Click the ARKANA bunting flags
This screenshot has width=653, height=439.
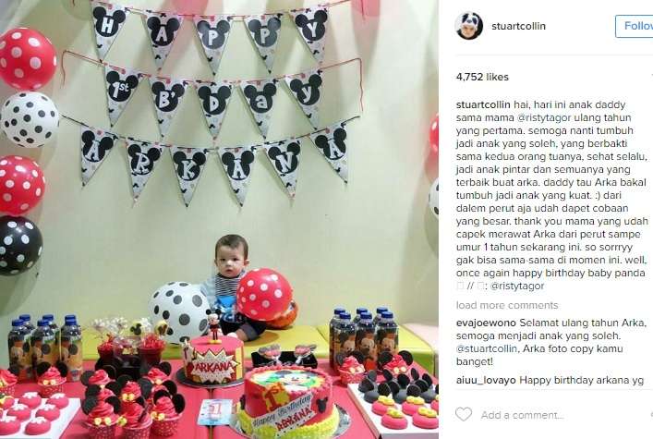(x=214, y=163)
